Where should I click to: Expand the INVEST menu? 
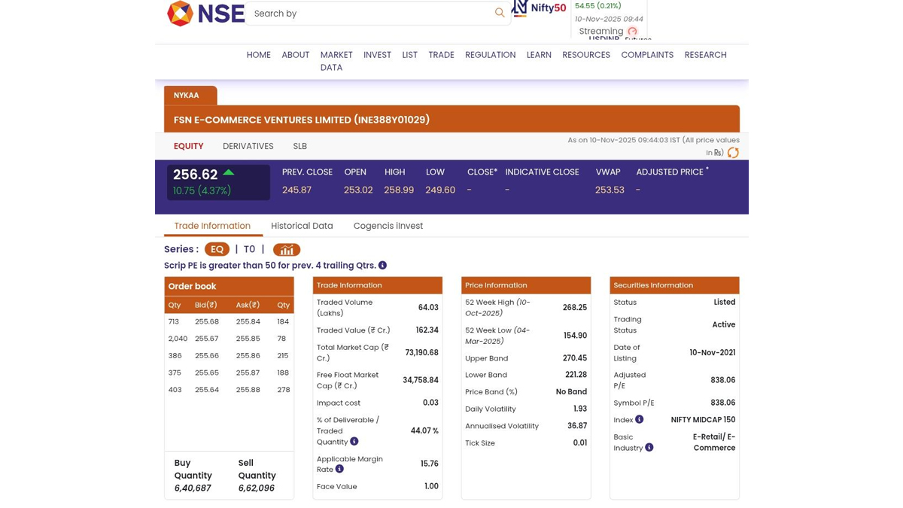pyautogui.click(x=377, y=55)
